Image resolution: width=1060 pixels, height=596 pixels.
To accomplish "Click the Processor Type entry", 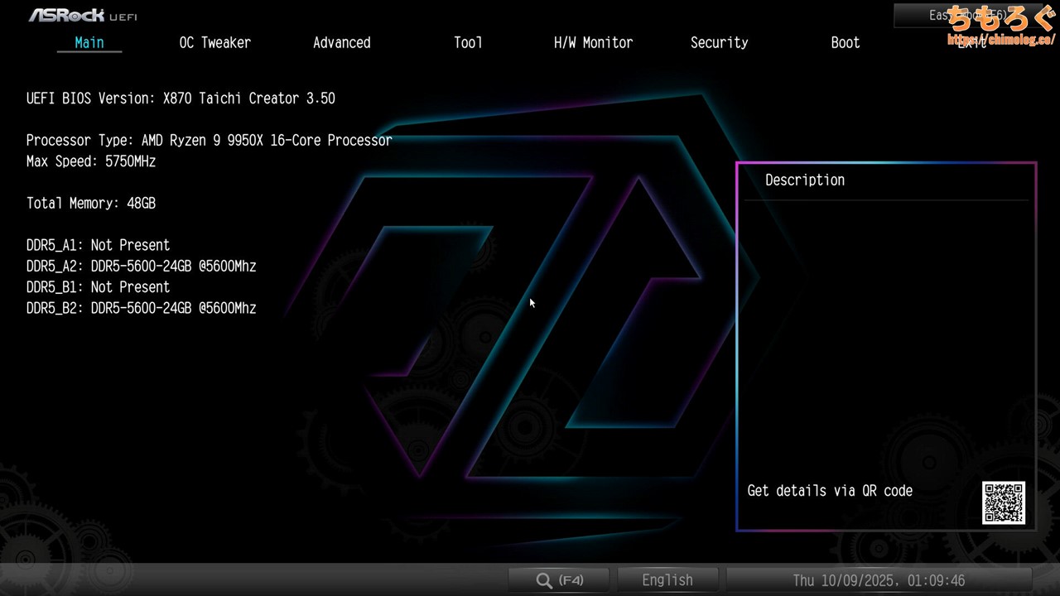I will (x=209, y=141).
